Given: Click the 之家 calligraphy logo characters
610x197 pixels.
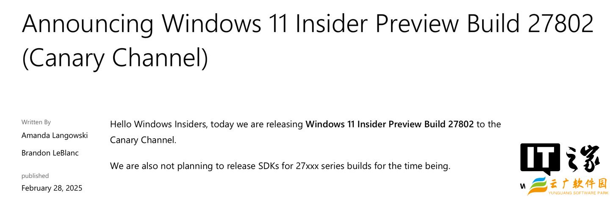Looking at the screenshot, I should click(x=582, y=159).
